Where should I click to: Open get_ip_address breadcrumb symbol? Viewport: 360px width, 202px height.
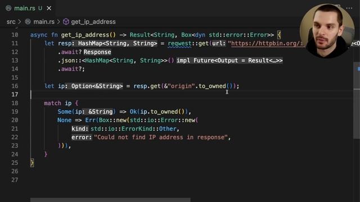coord(93,22)
